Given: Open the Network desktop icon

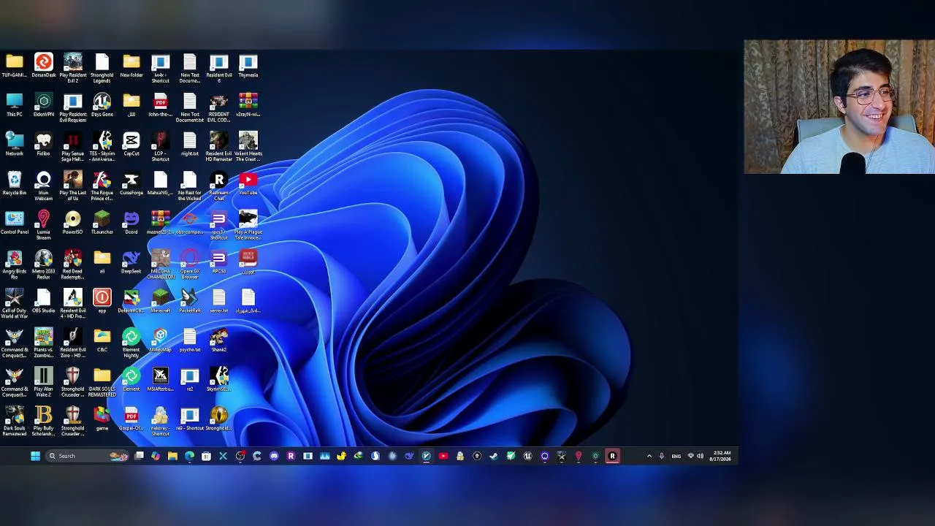Looking at the screenshot, I should coord(15,144).
